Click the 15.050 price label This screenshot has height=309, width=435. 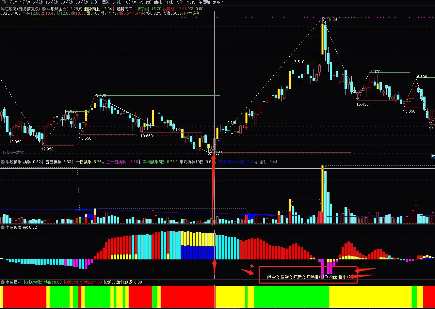point(409,111)
